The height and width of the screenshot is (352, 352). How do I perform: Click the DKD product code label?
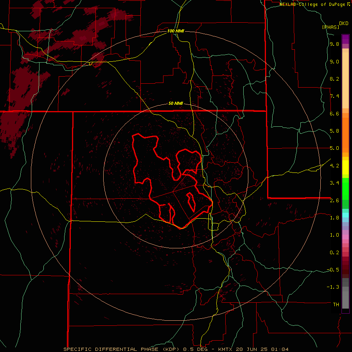(344, 23)
